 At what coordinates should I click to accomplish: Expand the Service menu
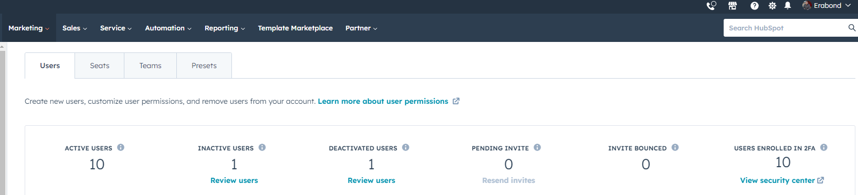pyautogui.click(x=116, y=28)
